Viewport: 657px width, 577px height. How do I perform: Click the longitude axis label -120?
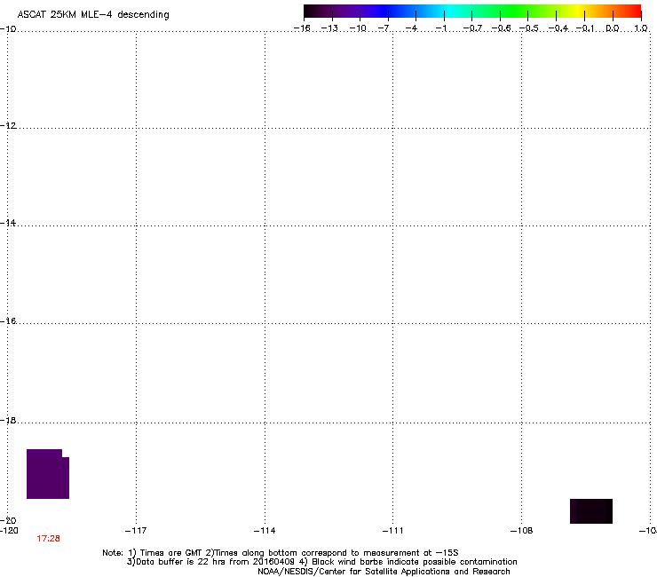click(9, 531)
